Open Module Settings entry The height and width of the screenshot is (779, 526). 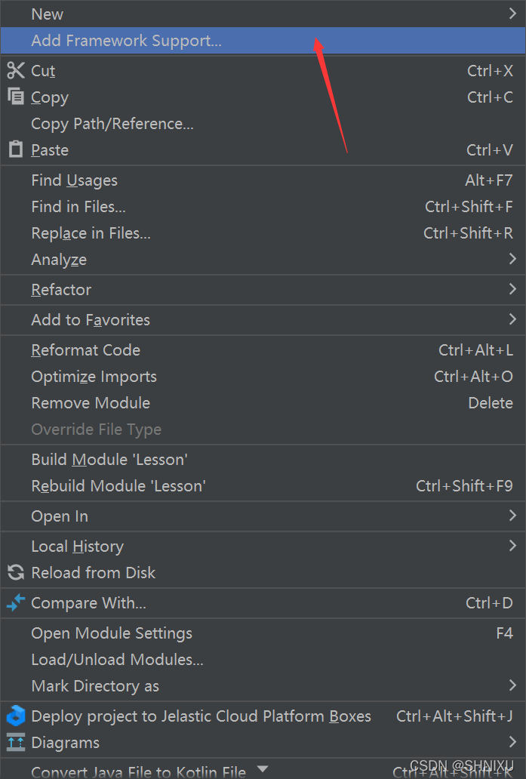pyautogui.click(x=263, y=633)
